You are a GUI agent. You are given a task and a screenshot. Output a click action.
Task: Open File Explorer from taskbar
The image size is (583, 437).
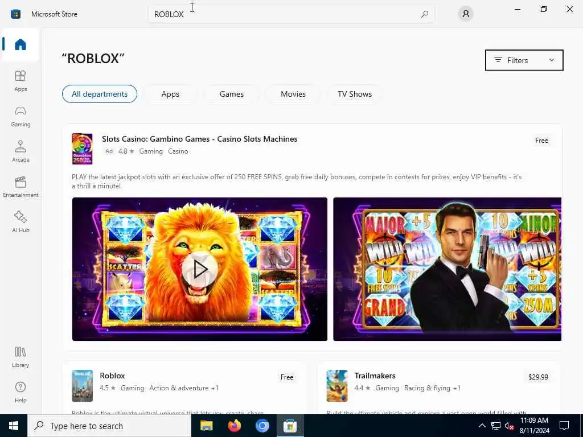206,426
